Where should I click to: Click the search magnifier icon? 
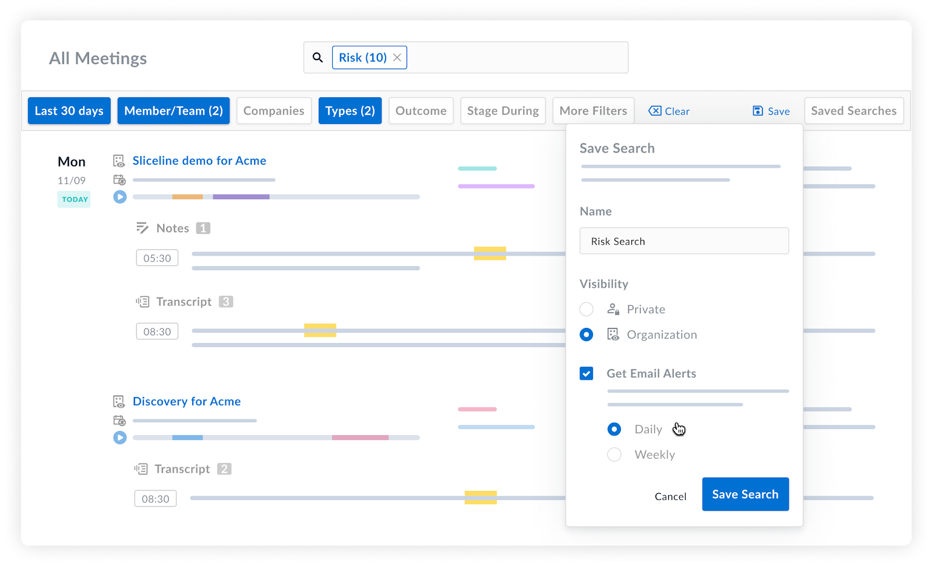click(317, 58)
